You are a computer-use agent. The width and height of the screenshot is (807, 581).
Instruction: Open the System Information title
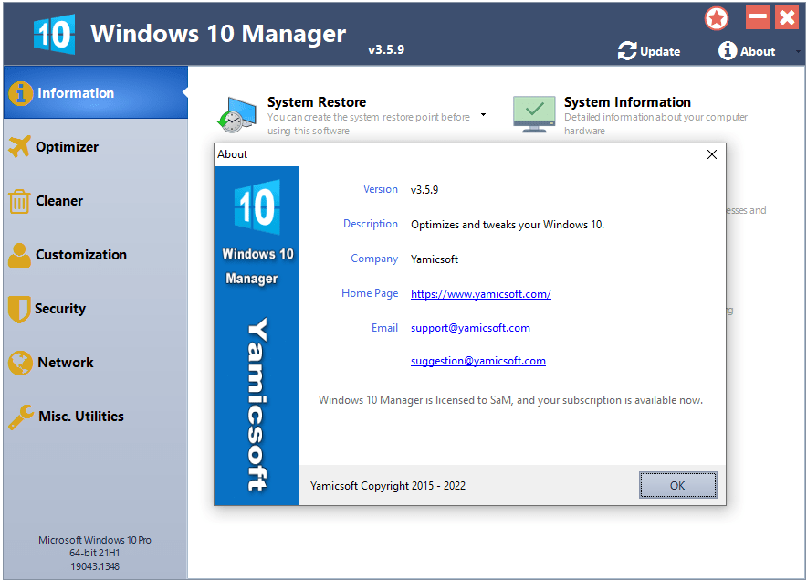pos(627,102)
